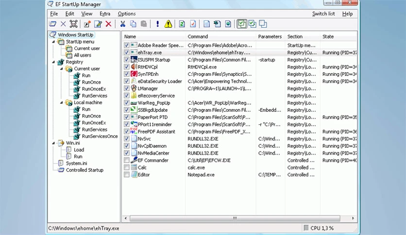Toggle the ISUSPM Startup checkbox
Screen dimensions: 406x235
pyautogui.click(x=126, y=60)
